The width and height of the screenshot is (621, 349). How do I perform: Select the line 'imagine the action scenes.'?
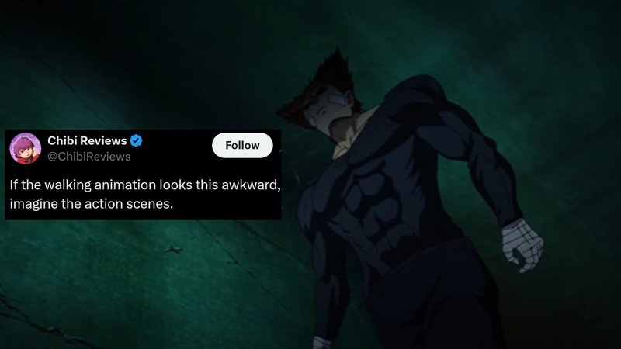click(92, 204)
